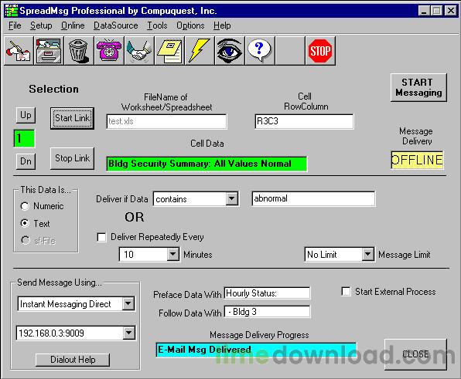Open the DataSource menu
This screenshot has height=379, width=461.
[x=115, y=25]
